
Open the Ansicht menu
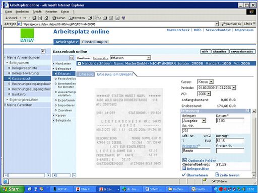coord(37,12)
